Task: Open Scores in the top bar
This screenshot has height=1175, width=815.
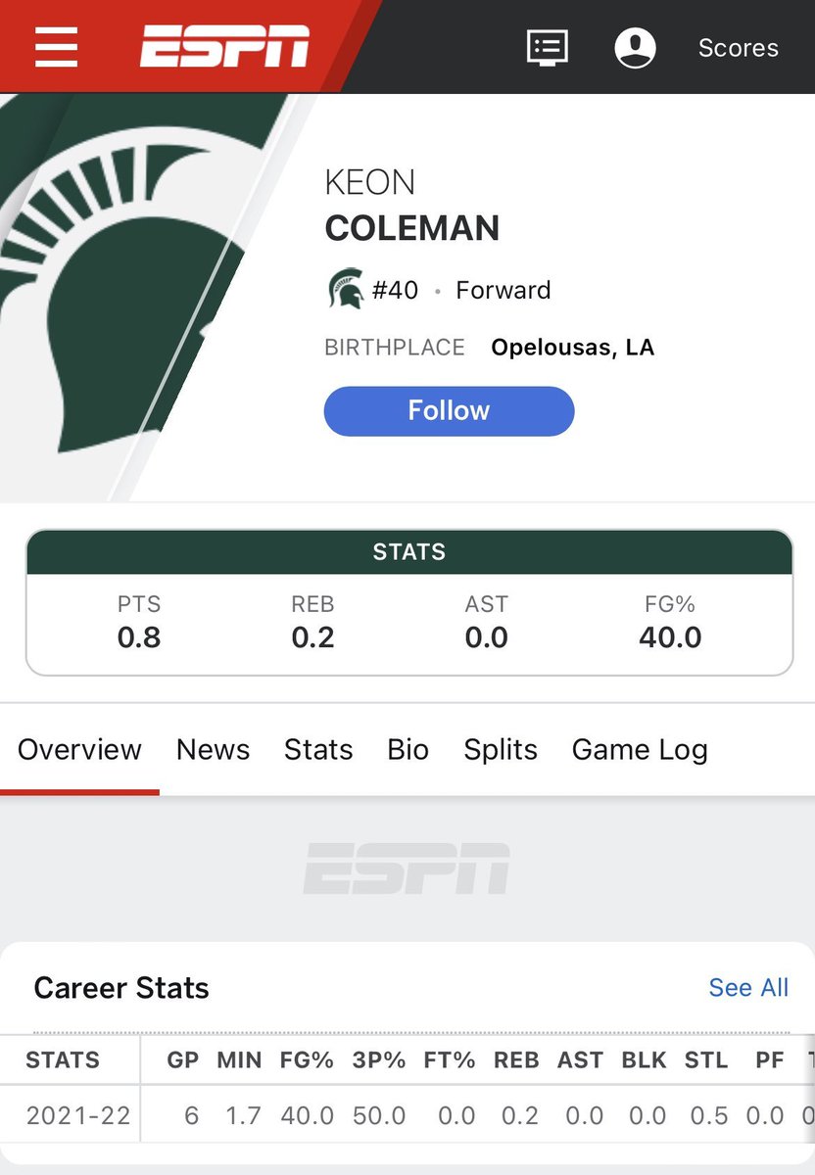Action: coord(738,48)
